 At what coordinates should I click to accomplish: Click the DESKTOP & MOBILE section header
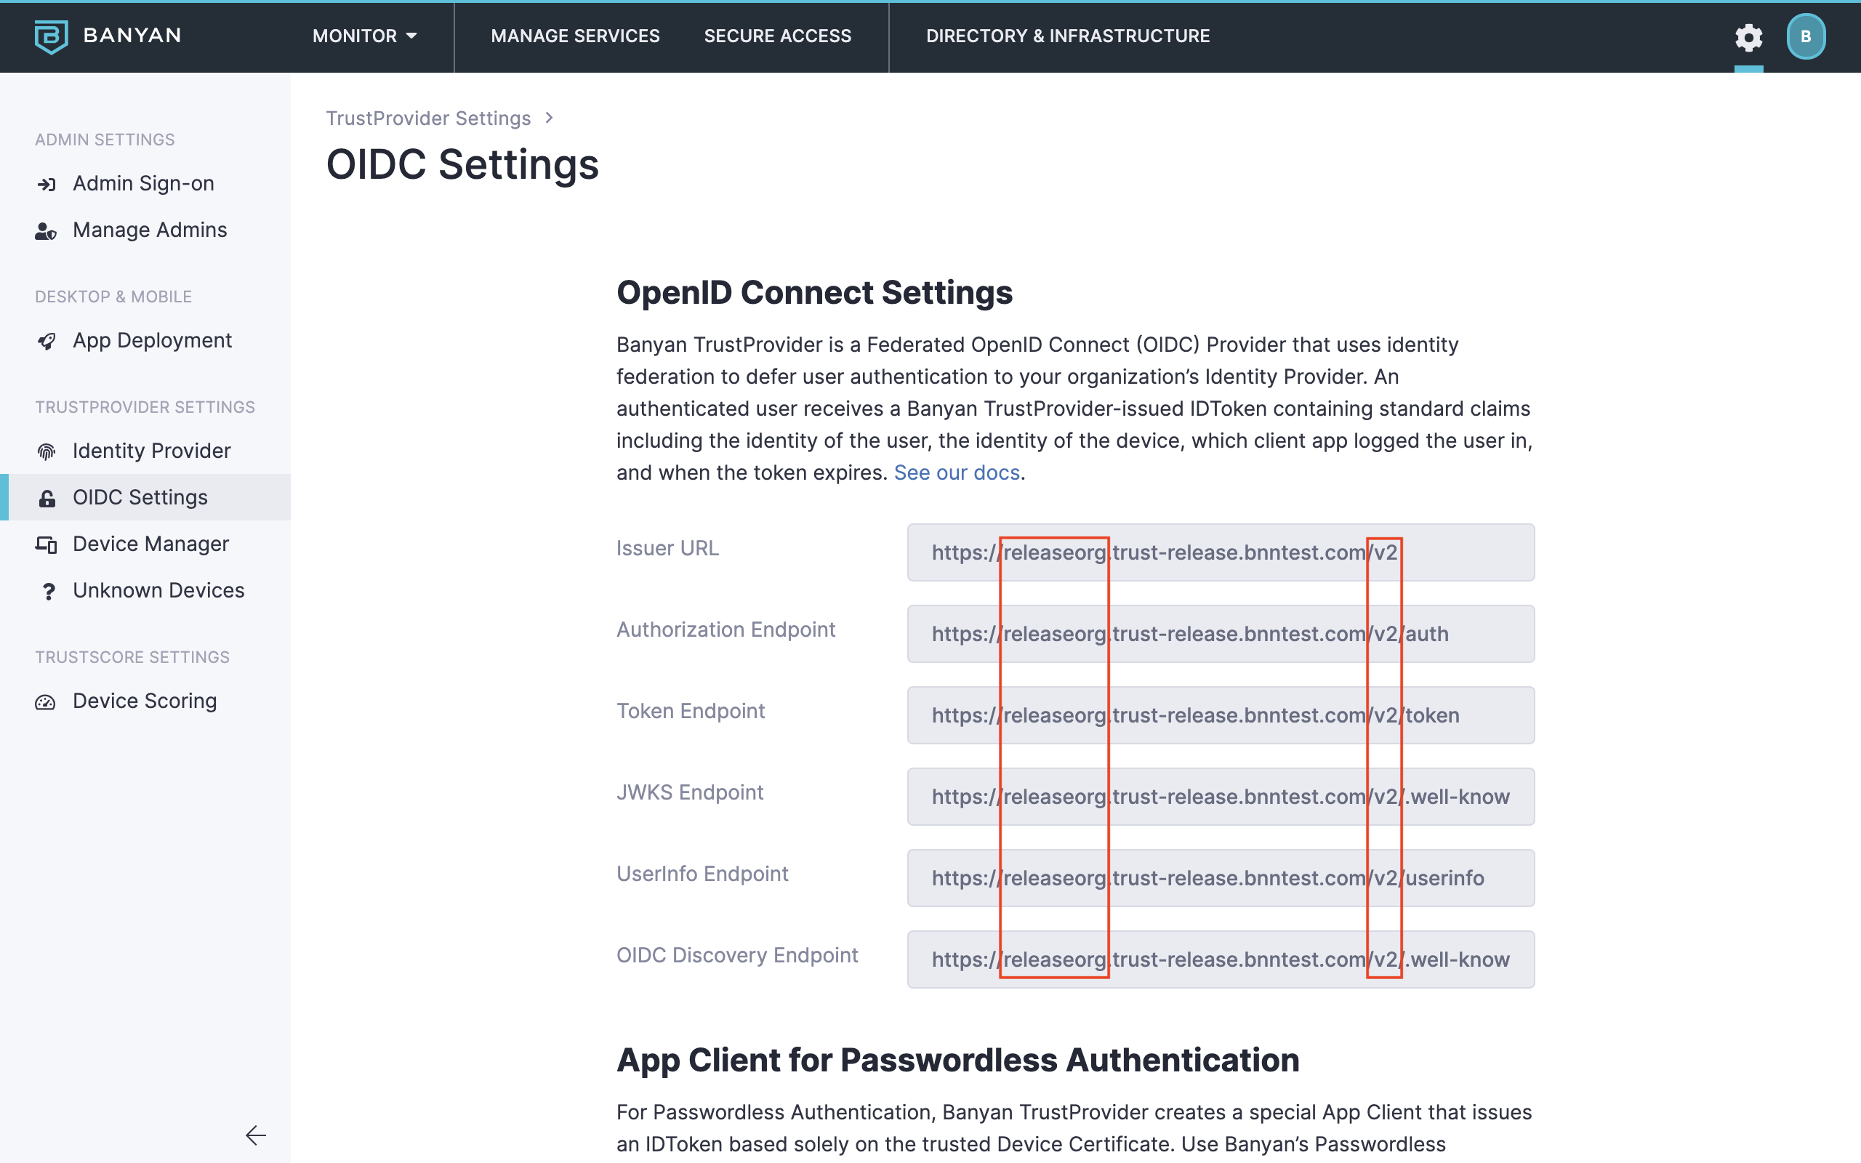coord(113,297)
